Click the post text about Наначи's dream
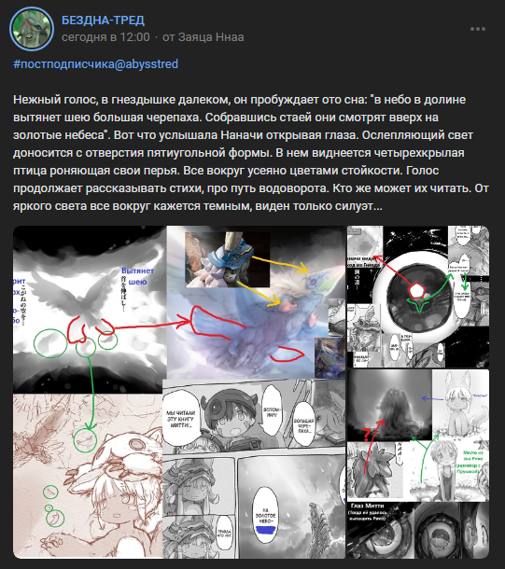 tap(250, 152)
